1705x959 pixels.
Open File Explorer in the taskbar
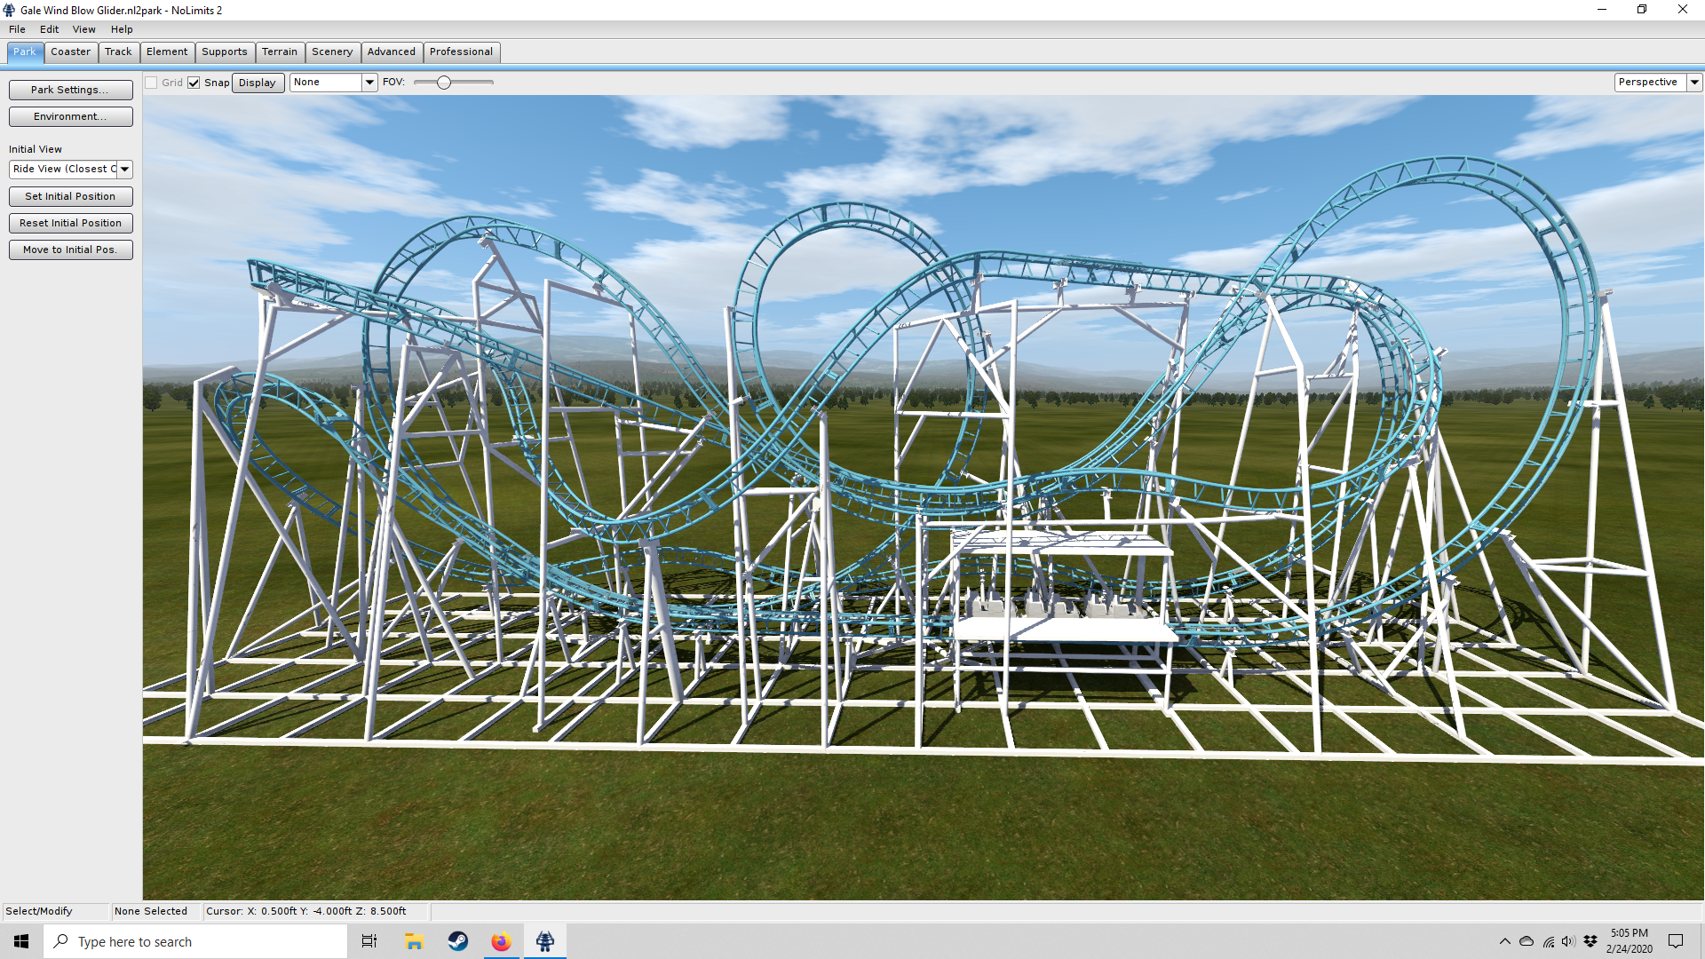(414, 941)
